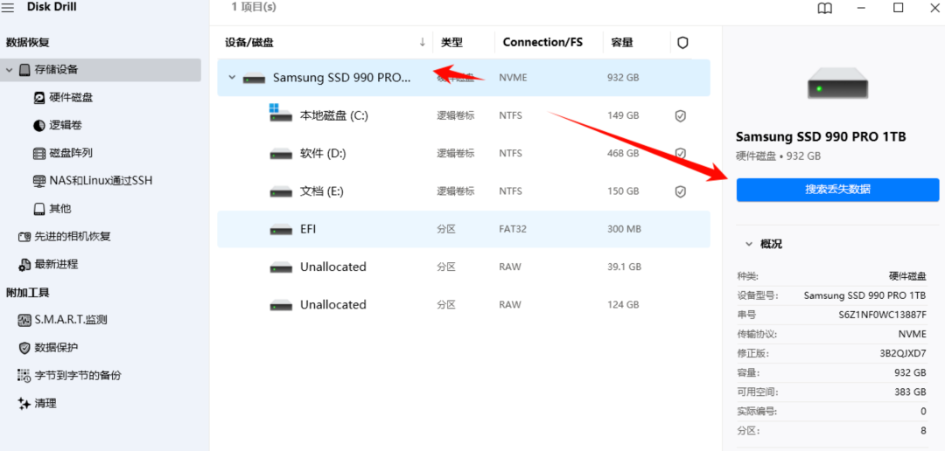Select the Samsung SSD 990 PRO row

tap(464, 78)
